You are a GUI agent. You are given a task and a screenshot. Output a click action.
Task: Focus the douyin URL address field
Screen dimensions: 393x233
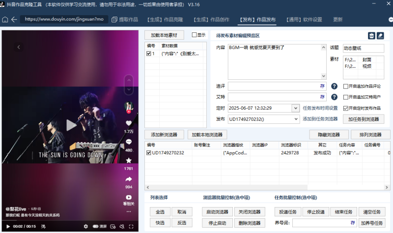[64, 19]
